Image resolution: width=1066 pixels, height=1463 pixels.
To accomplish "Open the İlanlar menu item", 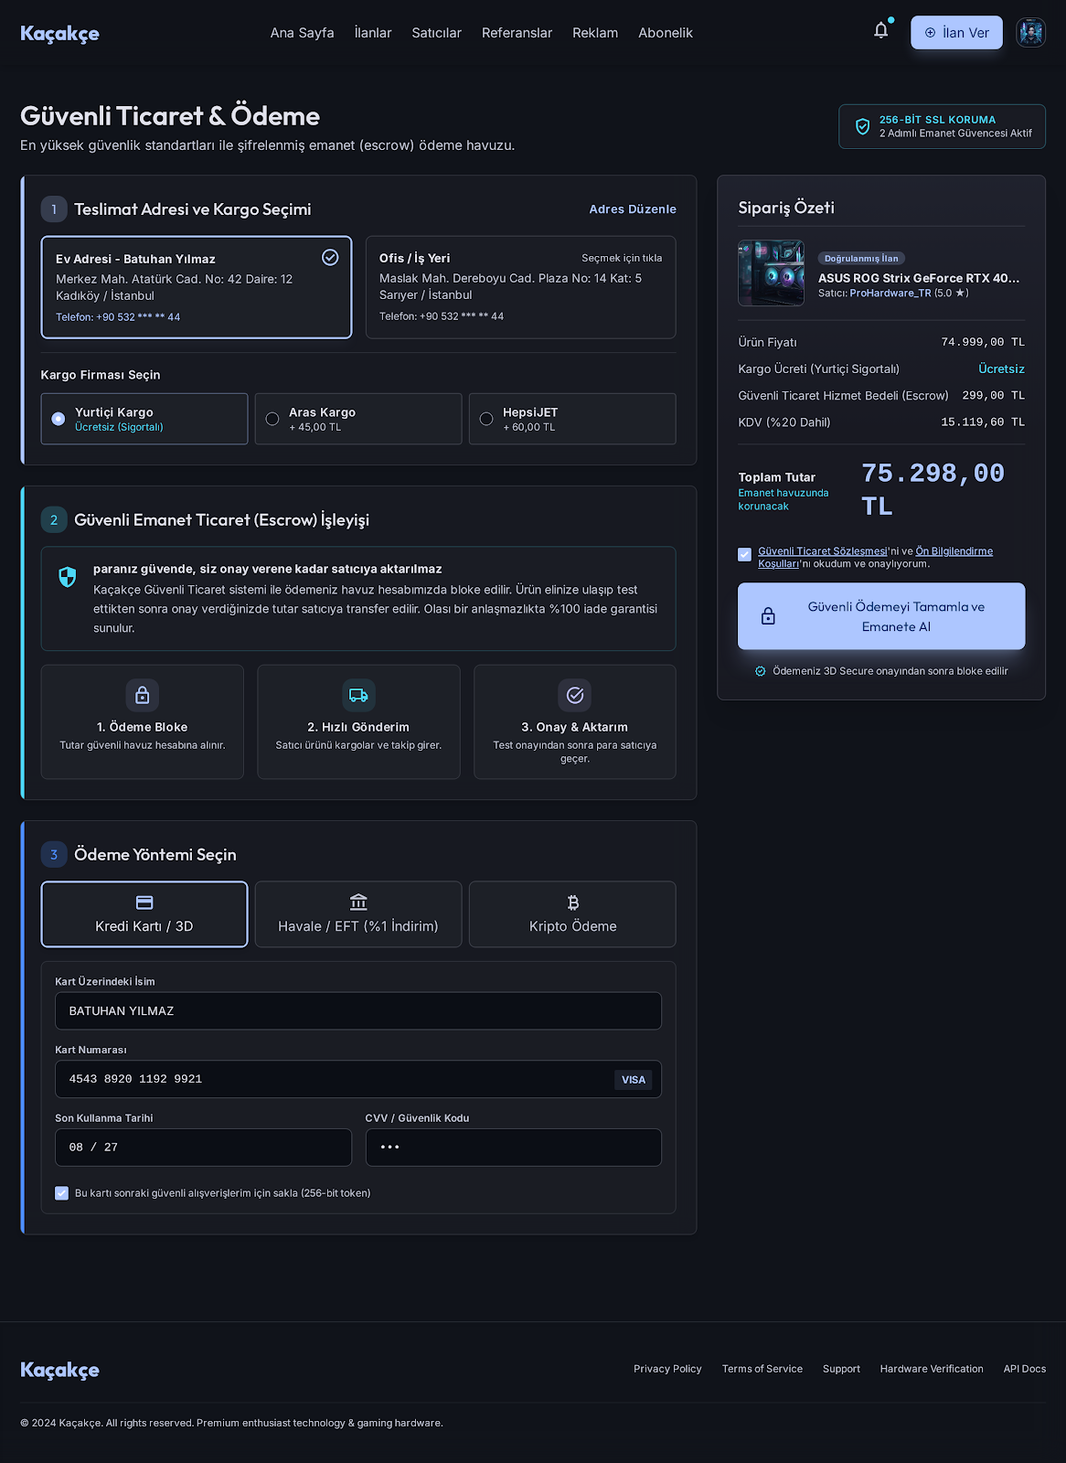I will point(373,33).
